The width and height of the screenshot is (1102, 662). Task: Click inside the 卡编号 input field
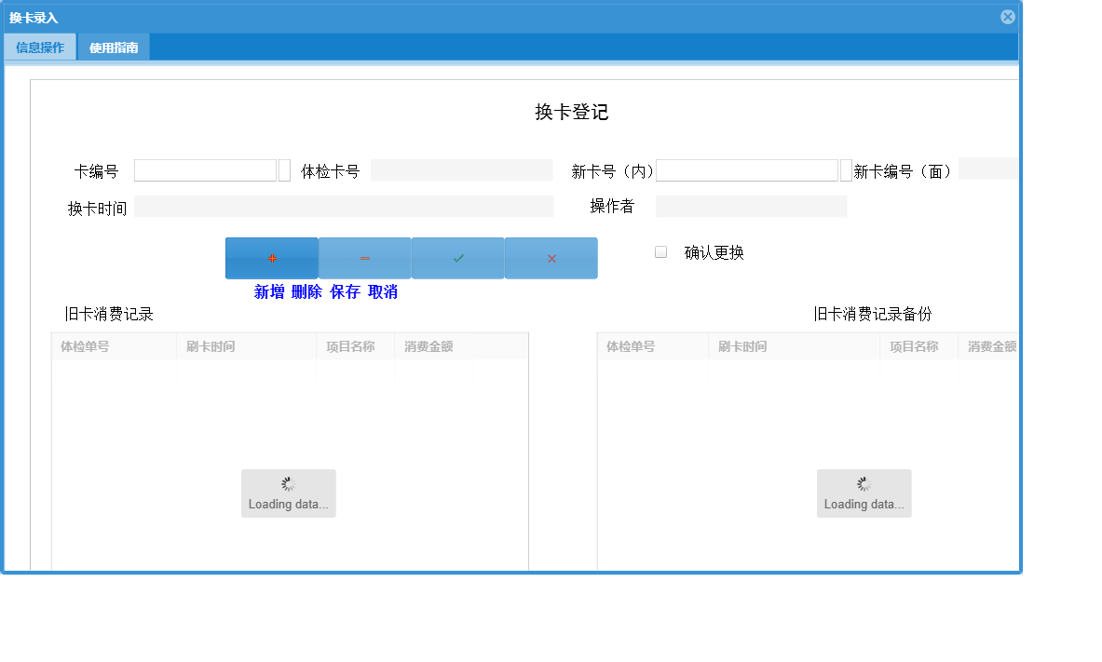tap(204, 169)
